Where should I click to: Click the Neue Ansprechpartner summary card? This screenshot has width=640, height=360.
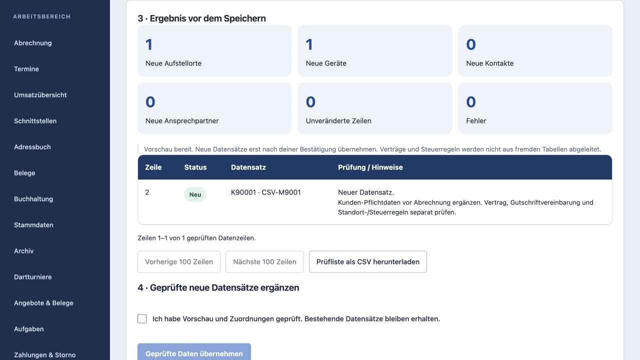[214, 108]
